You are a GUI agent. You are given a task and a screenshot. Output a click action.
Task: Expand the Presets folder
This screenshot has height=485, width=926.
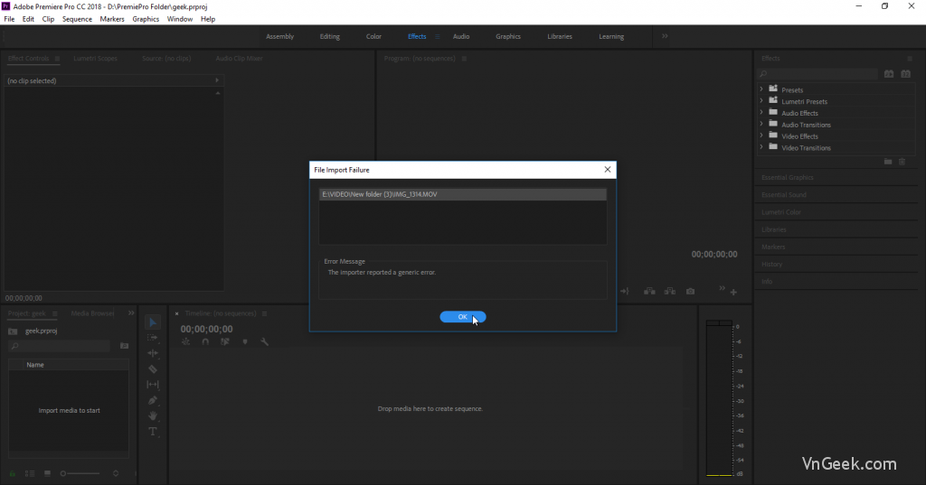point(761,89)
